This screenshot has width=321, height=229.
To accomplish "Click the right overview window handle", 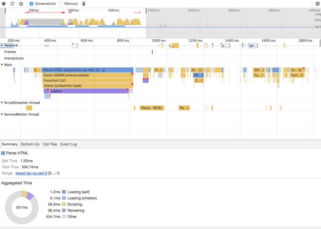I will pos(146,11).
